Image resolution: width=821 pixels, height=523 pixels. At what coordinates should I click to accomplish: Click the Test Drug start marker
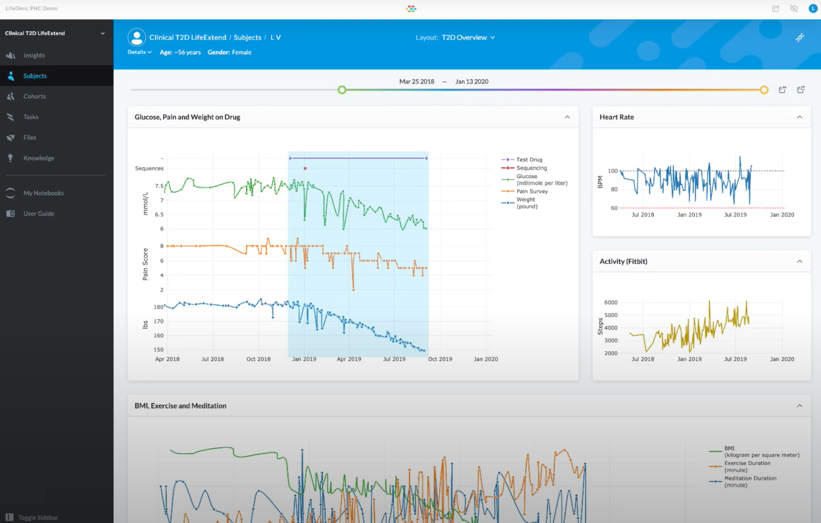point(290,158)
